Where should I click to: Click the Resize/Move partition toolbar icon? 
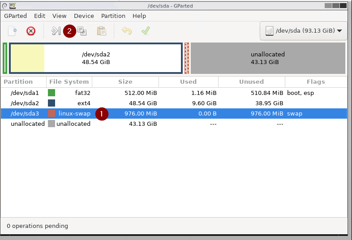tap(56, 31)
